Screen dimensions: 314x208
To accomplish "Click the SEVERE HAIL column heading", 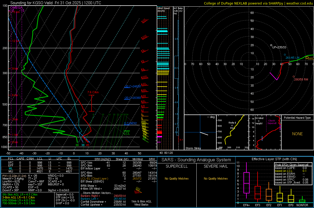I will point(216,166).
